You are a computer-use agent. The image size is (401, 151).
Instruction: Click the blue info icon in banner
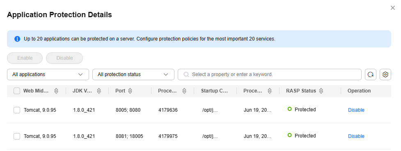[17, 39]
